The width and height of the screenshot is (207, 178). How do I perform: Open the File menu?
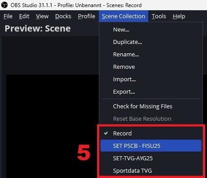point(8,16)
